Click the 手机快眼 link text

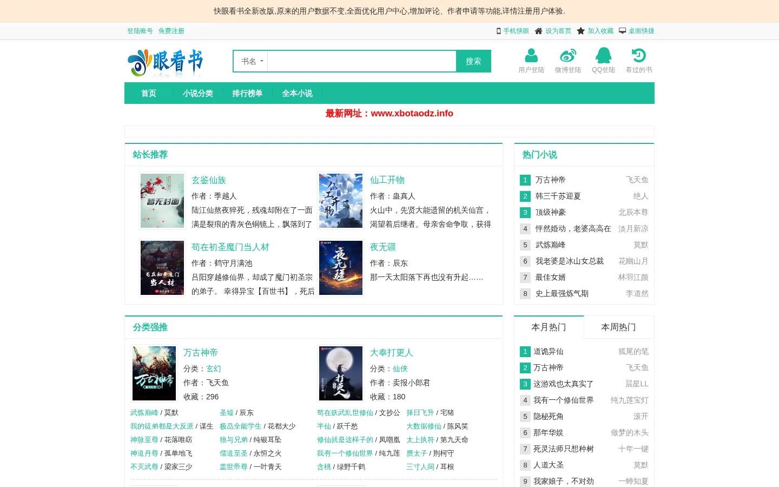tap(516, 31)
